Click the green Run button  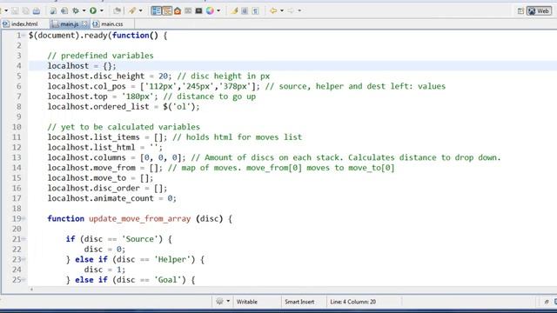click(93, 11)
